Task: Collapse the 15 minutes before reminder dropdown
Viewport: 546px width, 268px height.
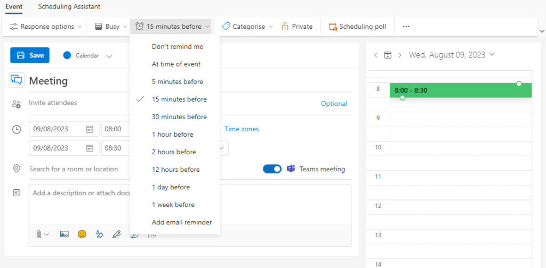Action: (x=171, y=27)
